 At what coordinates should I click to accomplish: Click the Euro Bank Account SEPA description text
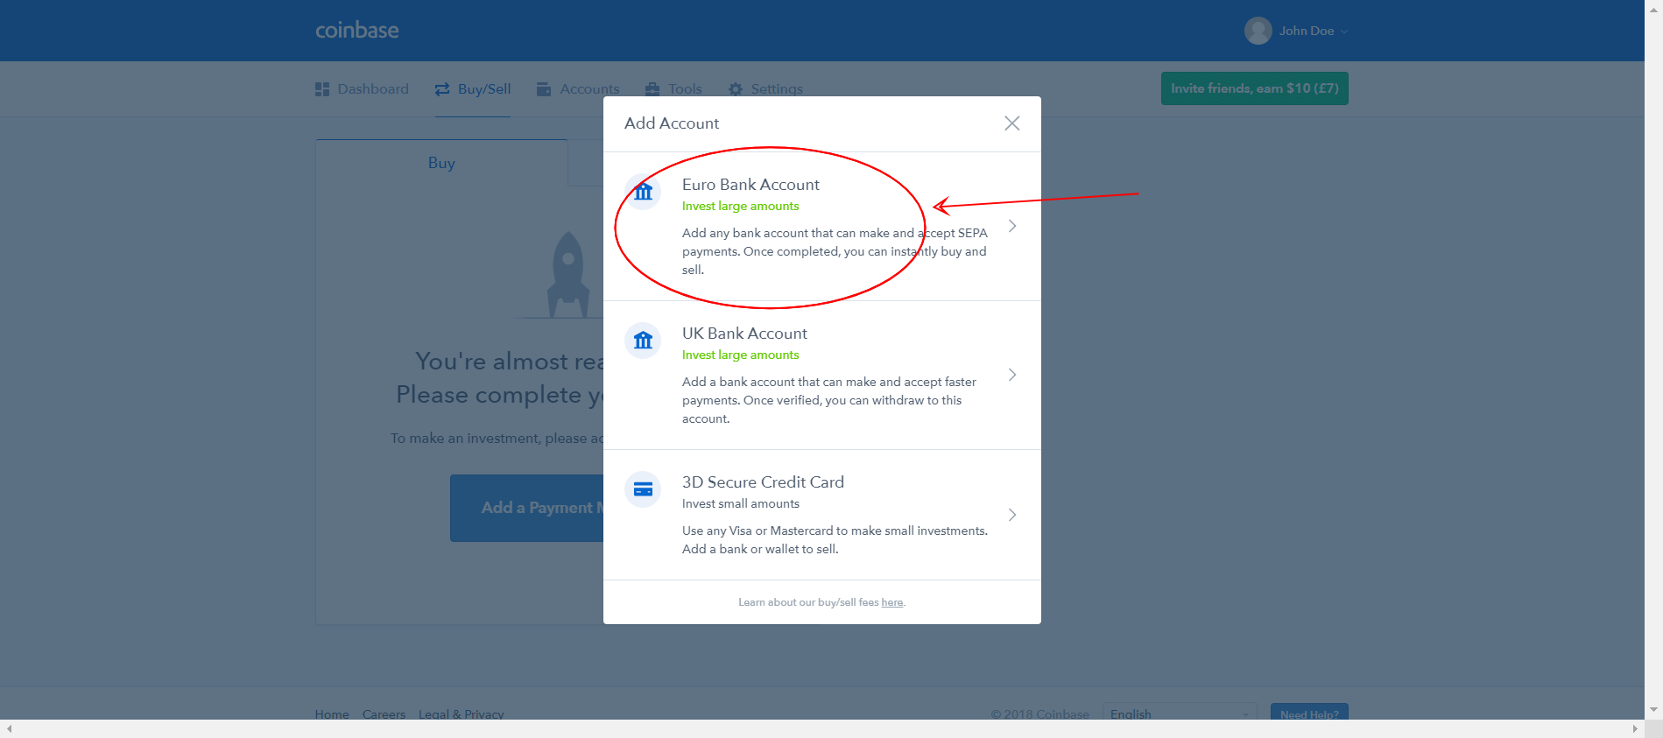click(x=835, y=251)
